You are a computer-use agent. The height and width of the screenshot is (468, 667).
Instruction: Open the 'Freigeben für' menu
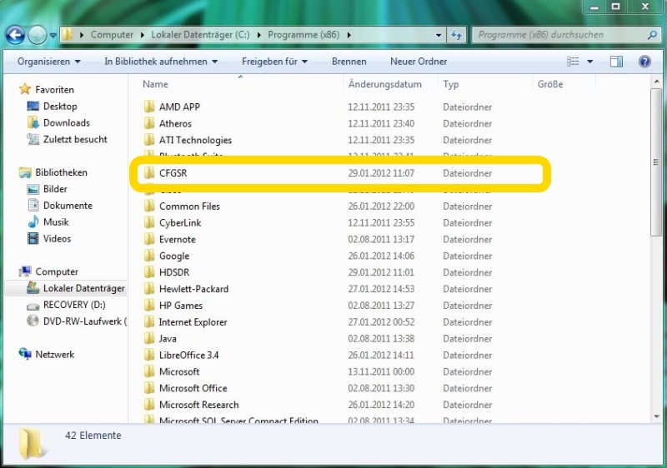pyautogui.click(x=274, y=62)
